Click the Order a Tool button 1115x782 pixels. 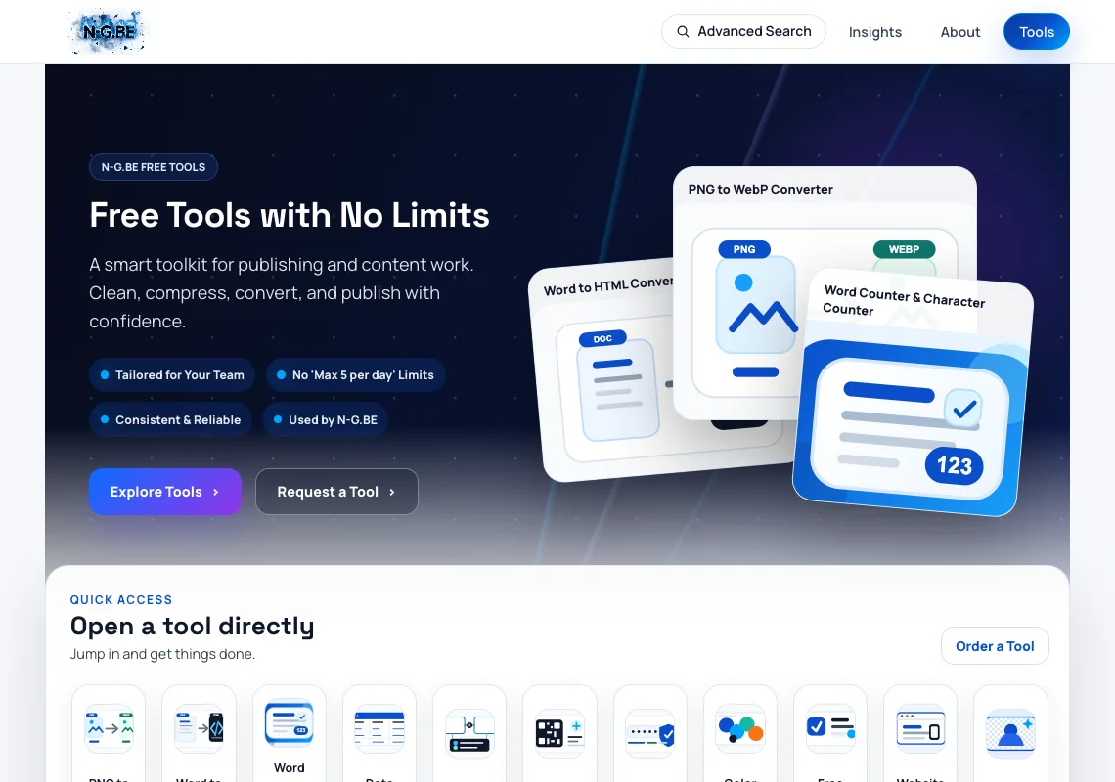[x=994, y=645]
